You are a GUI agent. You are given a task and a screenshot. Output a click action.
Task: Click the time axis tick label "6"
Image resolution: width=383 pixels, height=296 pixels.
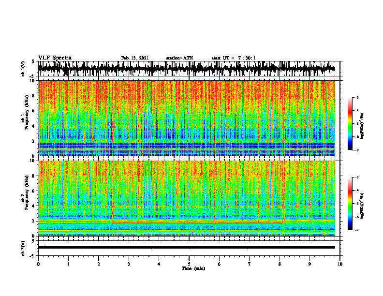click(x=219, y=264)
